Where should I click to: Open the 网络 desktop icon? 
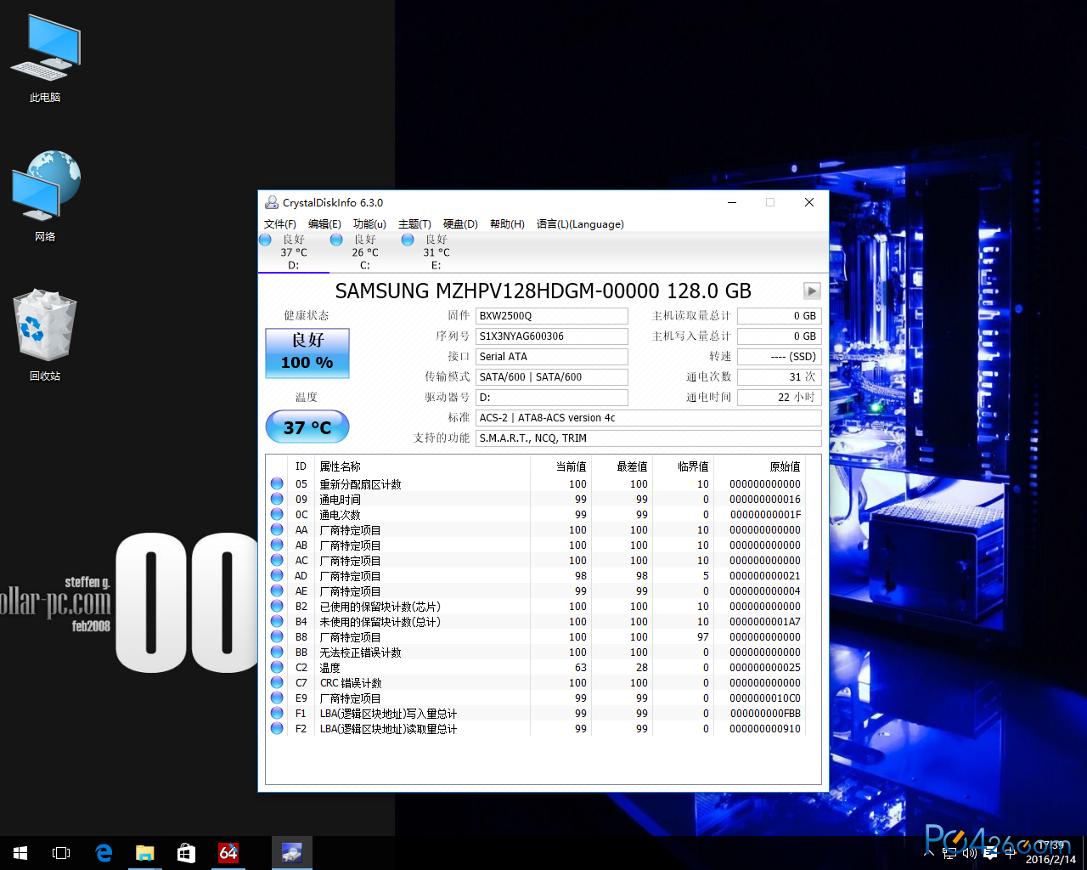tap(45, 196)
